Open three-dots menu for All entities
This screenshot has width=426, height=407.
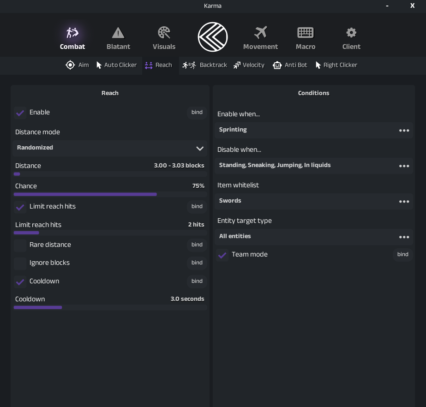pyautogui.click(x=404, y=237)
